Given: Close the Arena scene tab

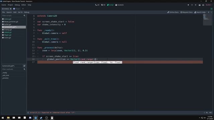Looking at the screenshot, I should click(11, 9).
